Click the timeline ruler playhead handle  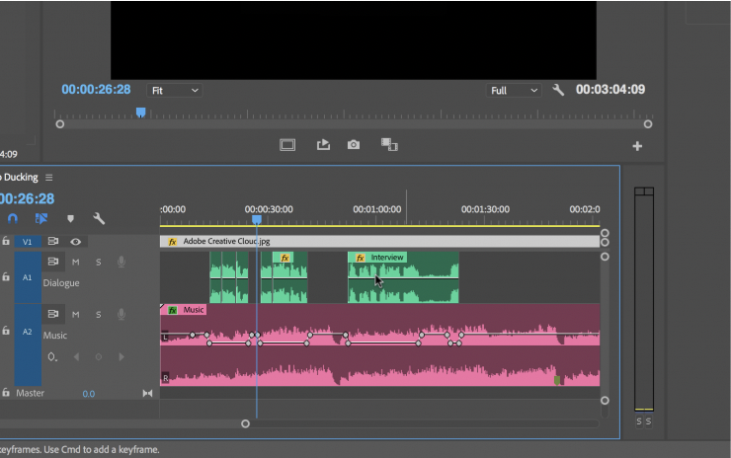(x=257, y=219)
